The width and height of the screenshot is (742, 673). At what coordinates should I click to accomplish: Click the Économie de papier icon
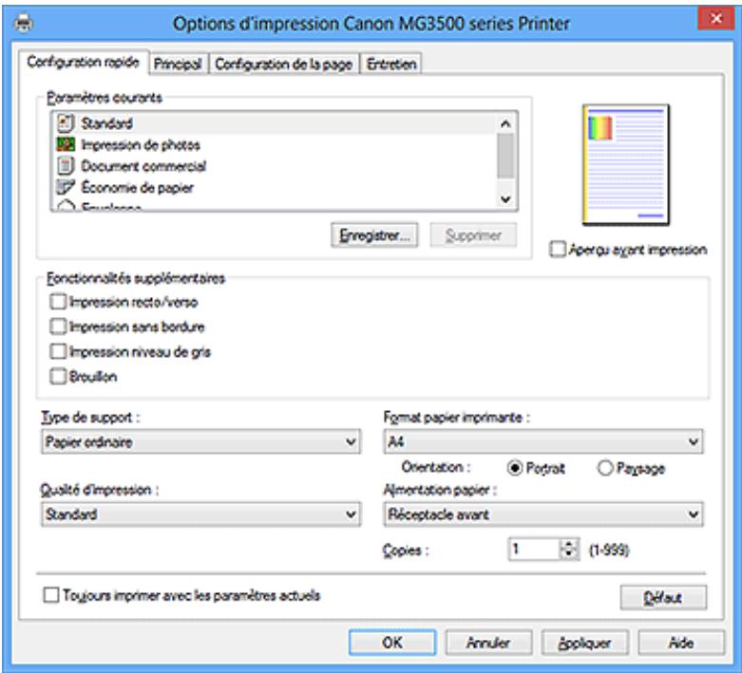(x=66, y=187)
